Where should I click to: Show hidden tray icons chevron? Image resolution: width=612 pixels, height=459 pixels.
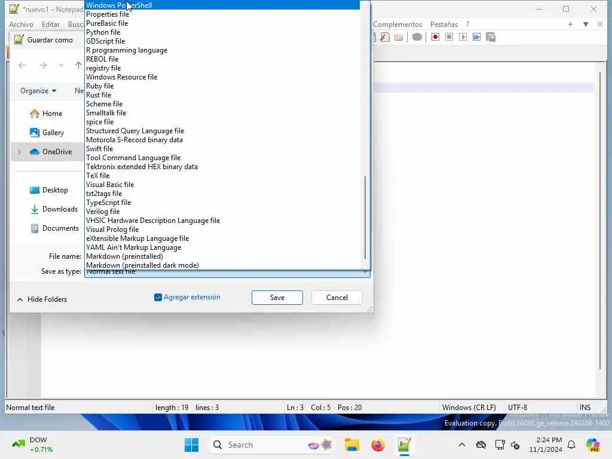(462, 445)
